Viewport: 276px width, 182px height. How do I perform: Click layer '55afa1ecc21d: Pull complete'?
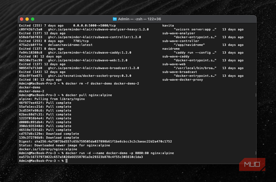pyautogui.click(x=45, y=107)
